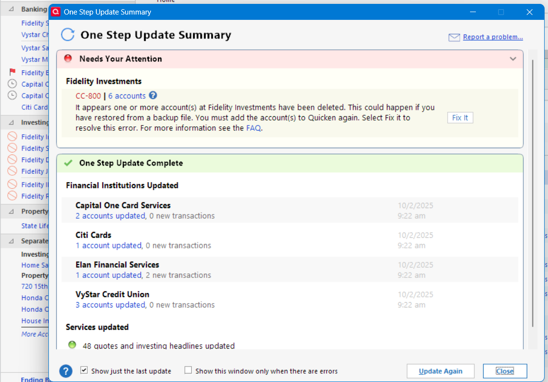Uncheck Show just the last update
This screenshot has height=382, width=548.
pos(84,370)
